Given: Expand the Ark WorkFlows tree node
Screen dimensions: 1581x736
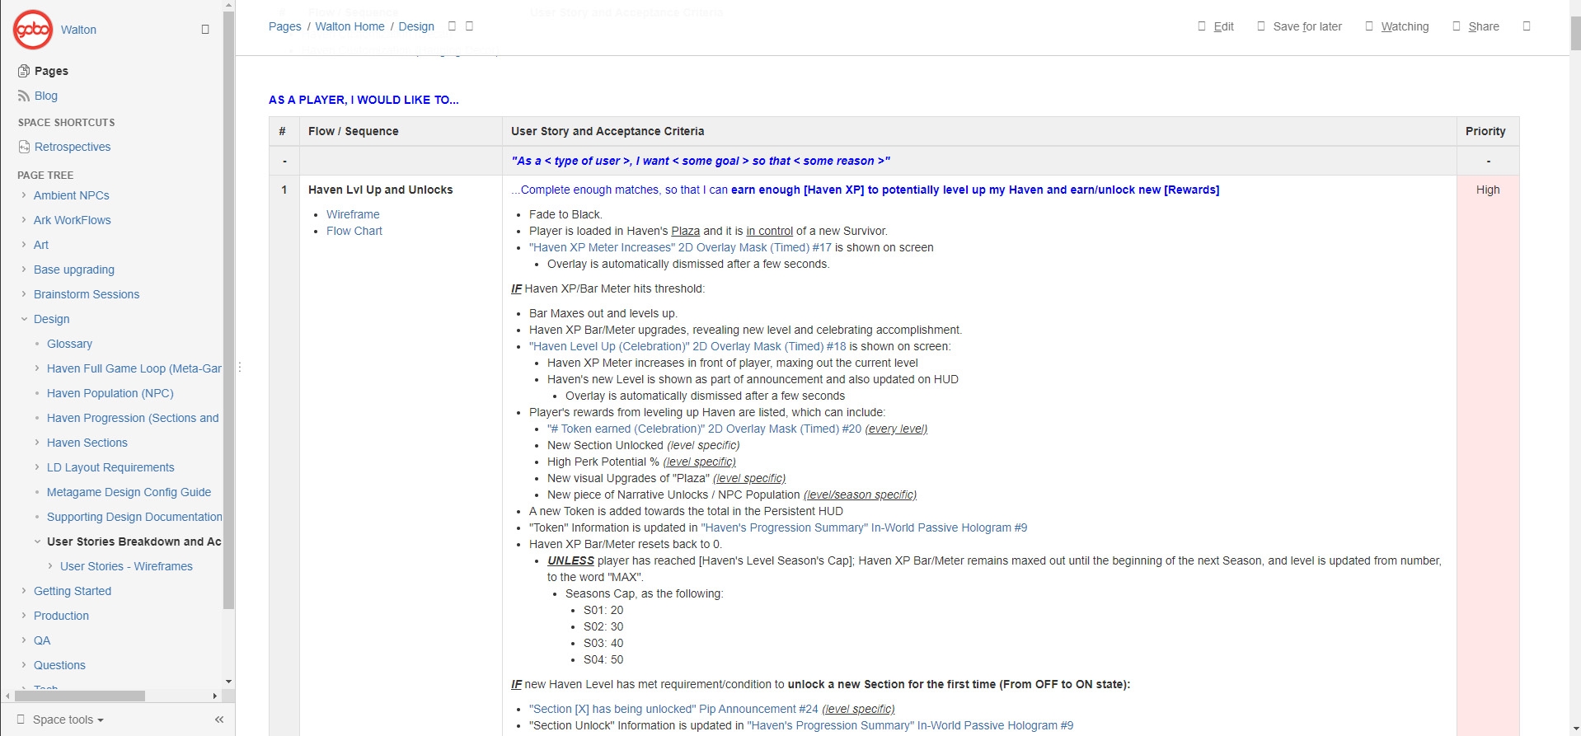Looking at the screenshot, I should click(24, 220).
